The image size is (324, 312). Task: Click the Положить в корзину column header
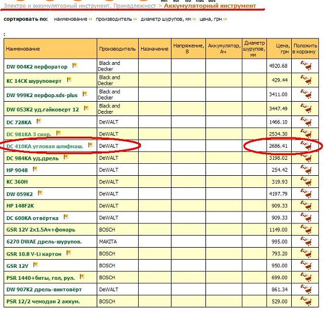coord(305,48)
